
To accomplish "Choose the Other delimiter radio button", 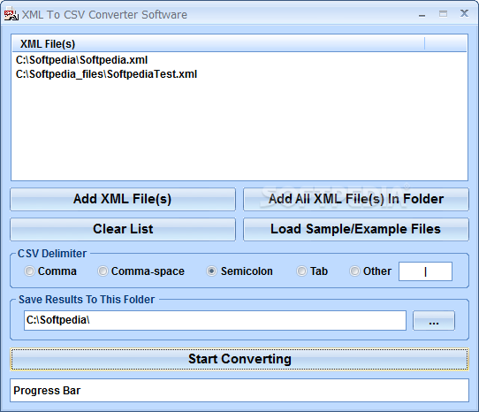I will click(354, 271).
